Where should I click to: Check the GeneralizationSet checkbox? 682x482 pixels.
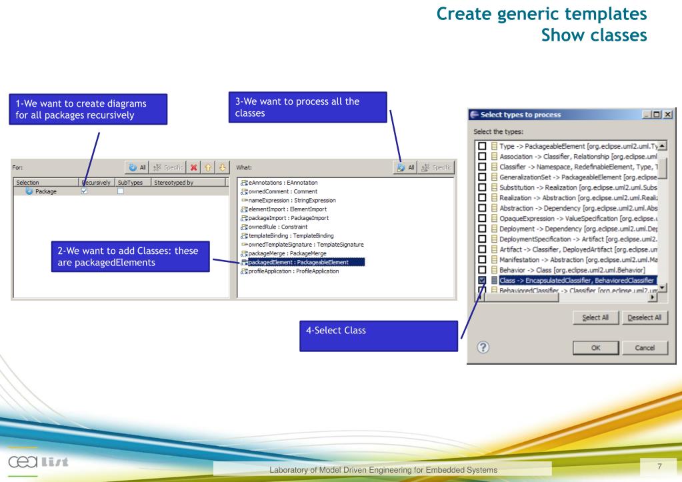(x=482, y=177)
